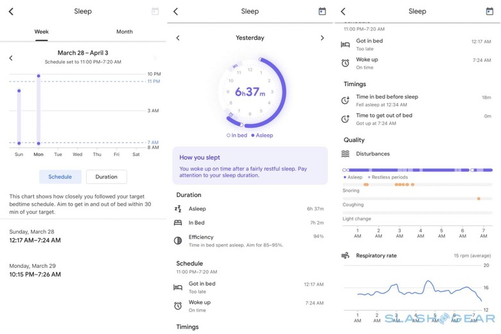Go back from the Week/Month sleep screen
The width and height of the screenshot is (501, 334).
coord(11,12)
